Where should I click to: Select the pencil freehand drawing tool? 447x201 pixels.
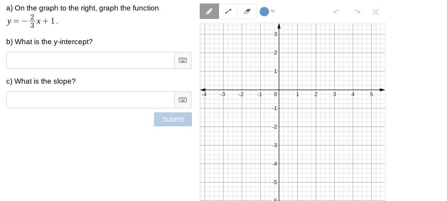click(x=209, y=11)
